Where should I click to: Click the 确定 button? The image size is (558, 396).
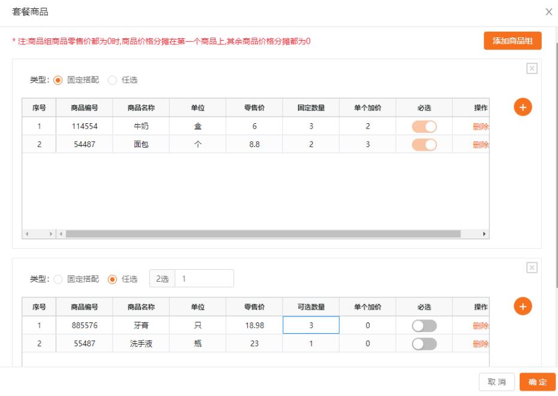538,382
